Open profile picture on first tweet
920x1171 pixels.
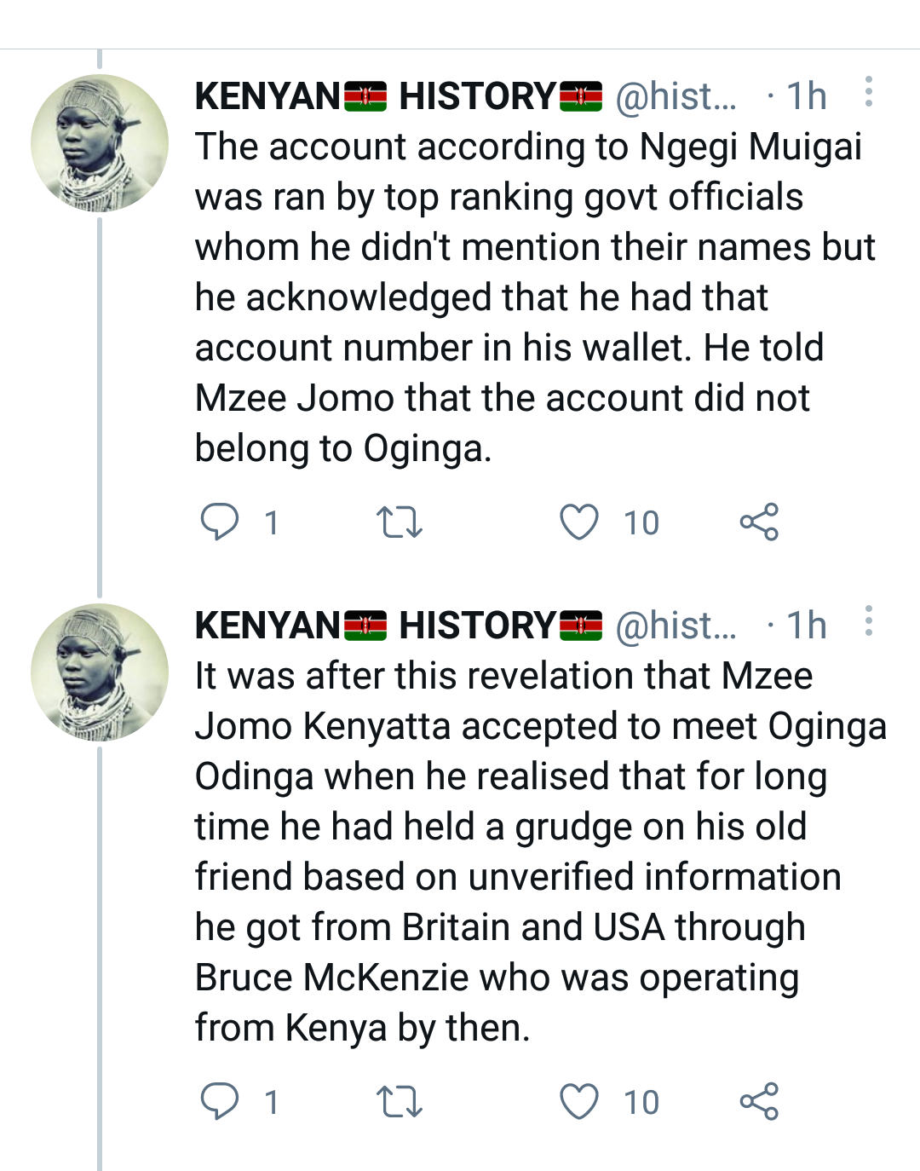click(x=100, y=143)
